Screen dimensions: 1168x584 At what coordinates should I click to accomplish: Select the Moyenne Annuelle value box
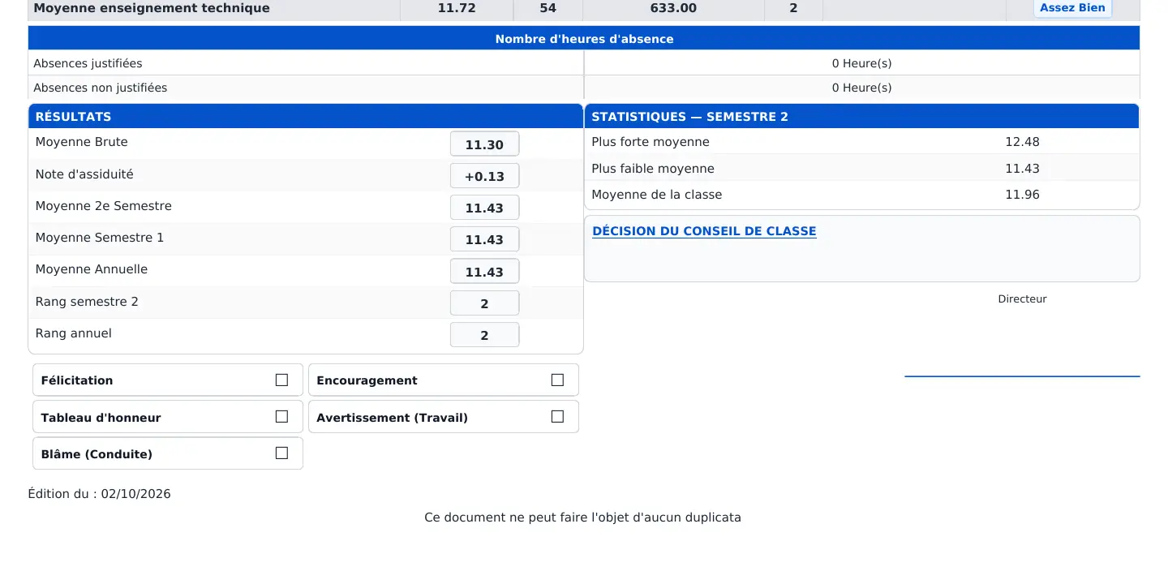484,272
